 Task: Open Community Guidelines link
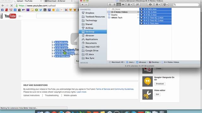124,89
